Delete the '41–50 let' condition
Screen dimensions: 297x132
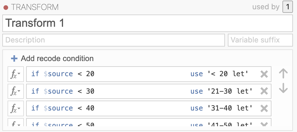(x=264, y=124)
